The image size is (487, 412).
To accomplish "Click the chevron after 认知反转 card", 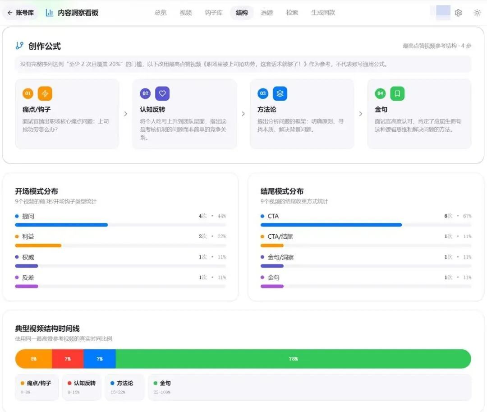I will [243, 114].
